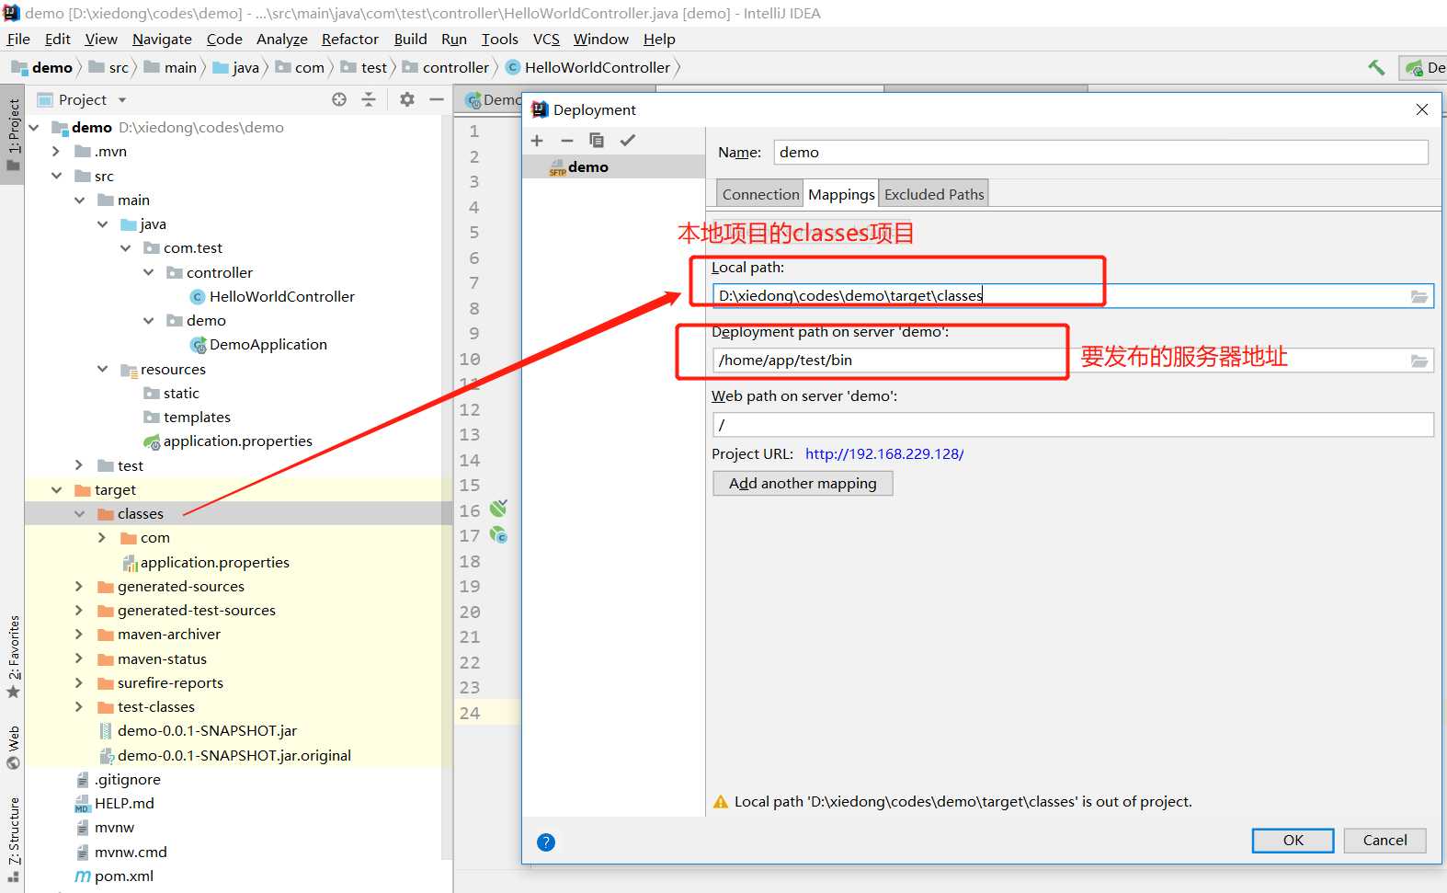The height and width of the screenshot is (893, 1447).
Task: Click the Web path on server field
Action: click(x=1073, y=425)
